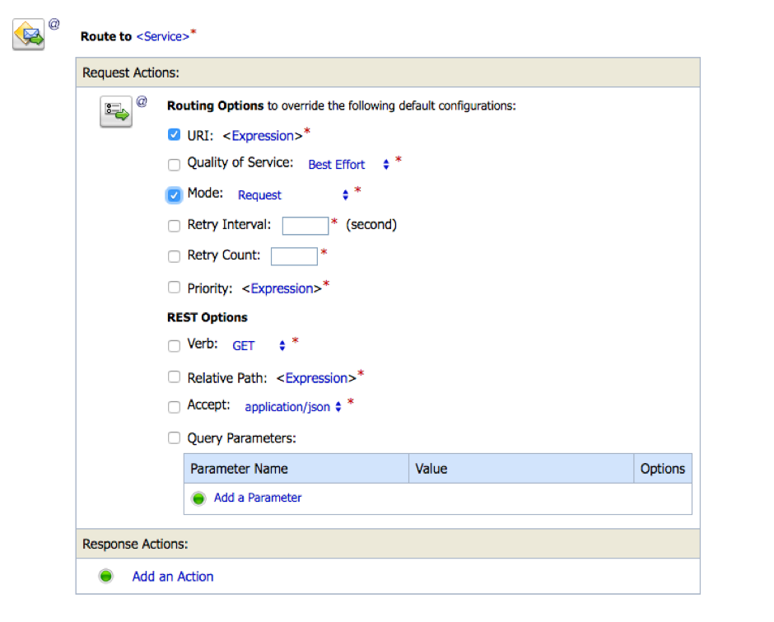Click the Route to envelope icon
The width and height of the screenshot is (774, 622).
29,35
